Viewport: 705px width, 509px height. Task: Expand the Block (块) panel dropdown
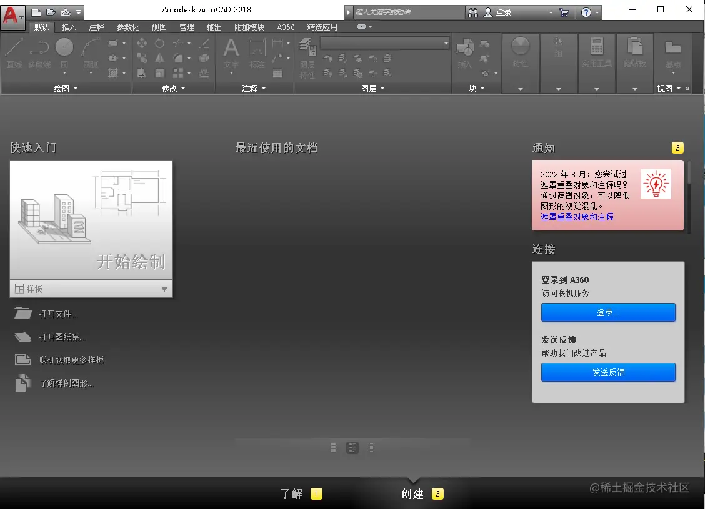pos(477,89)
